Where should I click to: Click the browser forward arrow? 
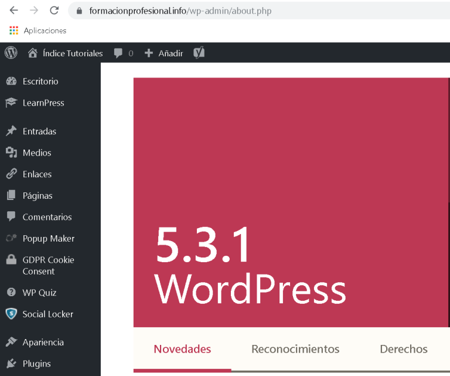tap(34, 11)
